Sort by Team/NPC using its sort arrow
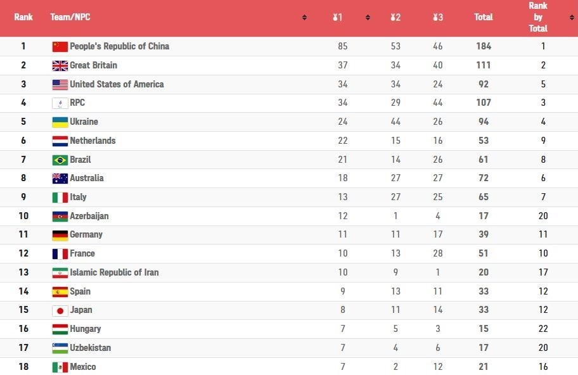578x375 pixels. [304, 18]
